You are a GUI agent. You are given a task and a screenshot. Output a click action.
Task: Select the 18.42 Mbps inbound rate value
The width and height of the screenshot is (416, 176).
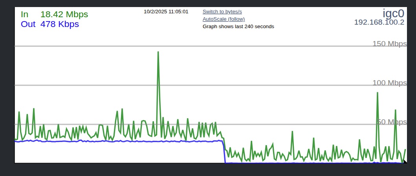[x=64, y=14]
